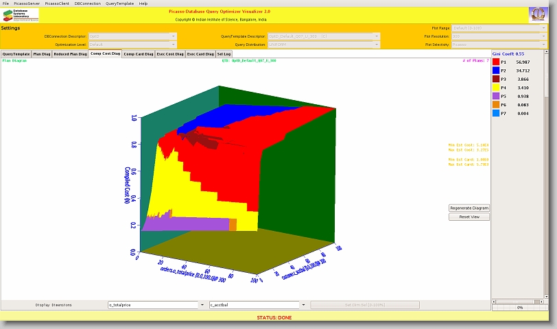Open the DBConnection menu
This screenshot has height=329, width=557.
click(x=88, y=3)
